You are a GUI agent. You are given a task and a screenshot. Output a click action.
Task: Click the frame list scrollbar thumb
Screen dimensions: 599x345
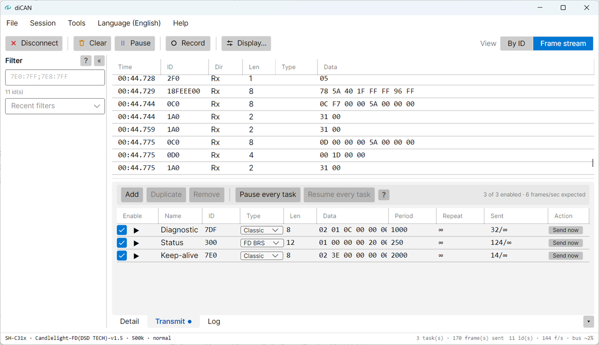tap(592, 163)
